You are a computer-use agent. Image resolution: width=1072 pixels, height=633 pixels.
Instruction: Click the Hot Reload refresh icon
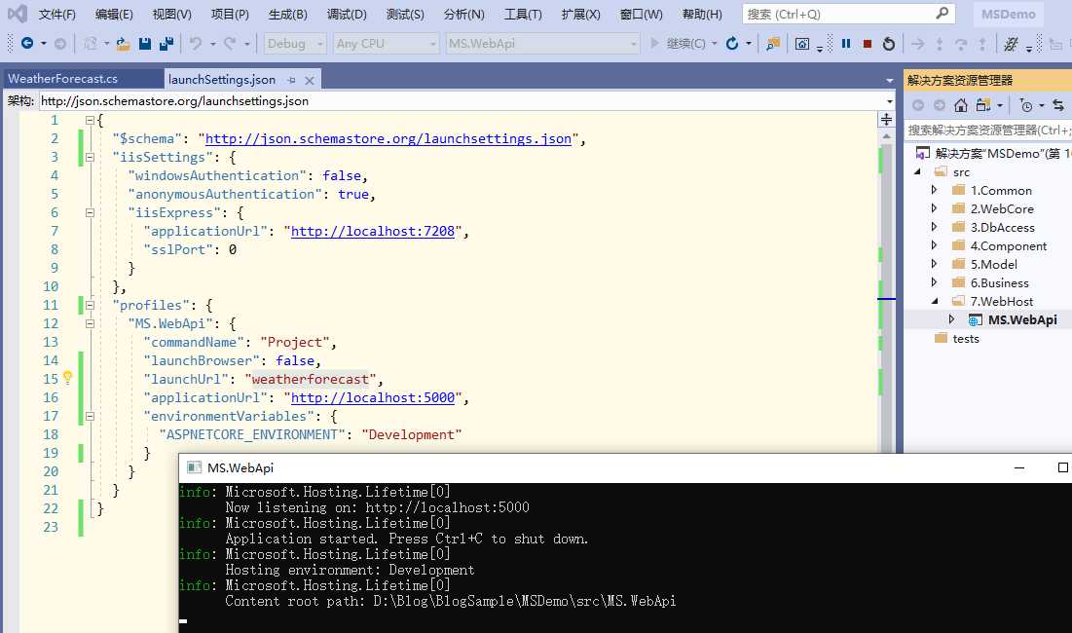732,44
